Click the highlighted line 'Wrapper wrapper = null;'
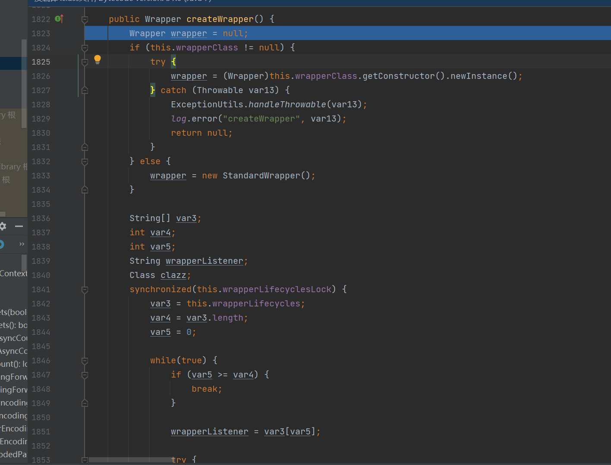This screenshot has width=611, height=465. click(x=348, y=33)
